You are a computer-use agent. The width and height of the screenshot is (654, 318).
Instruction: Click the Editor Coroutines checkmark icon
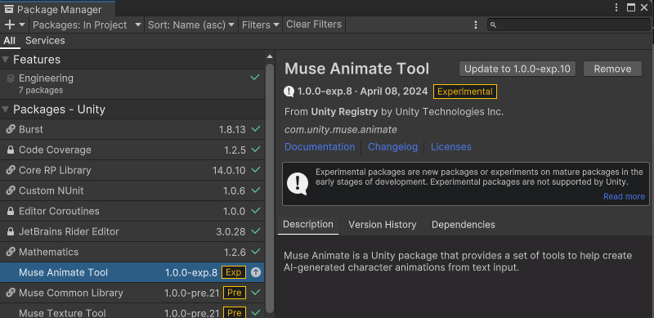click(256, 211)
